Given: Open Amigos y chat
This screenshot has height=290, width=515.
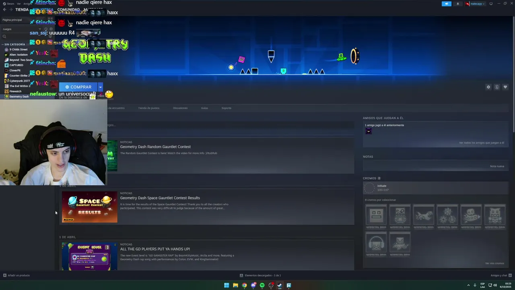Looking at the screenshot, I should point(501,275).
